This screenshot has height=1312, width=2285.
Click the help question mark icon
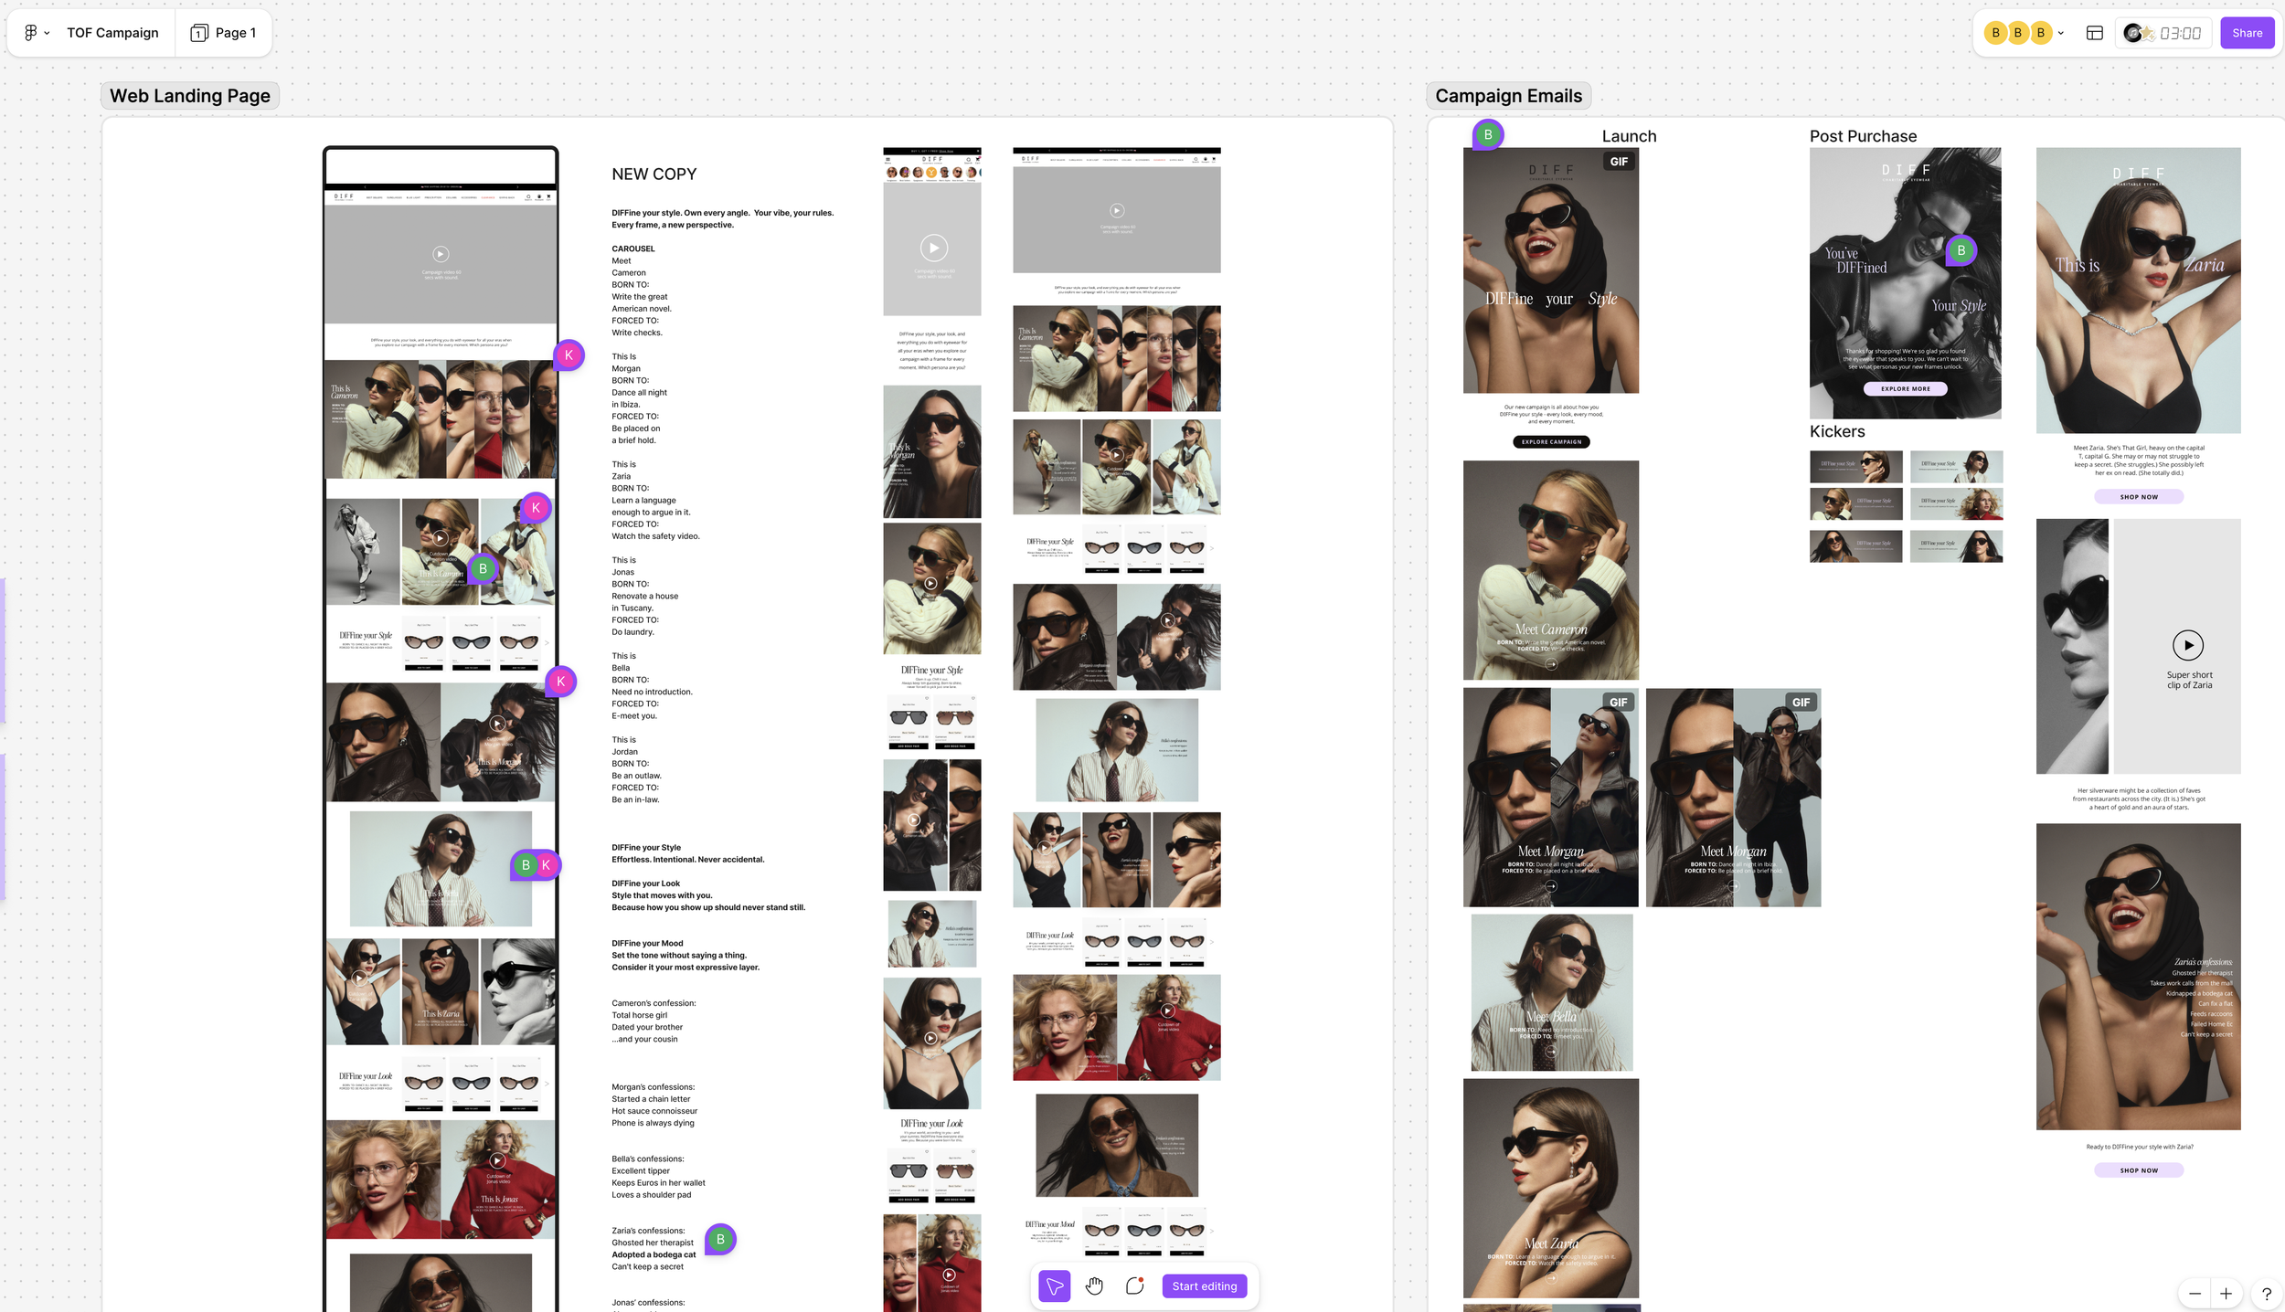2266,1294
